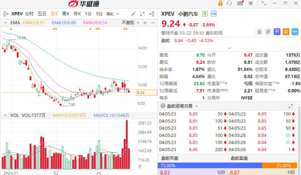Expand the EMA indicator dropdown triangle

click(5, 23)
